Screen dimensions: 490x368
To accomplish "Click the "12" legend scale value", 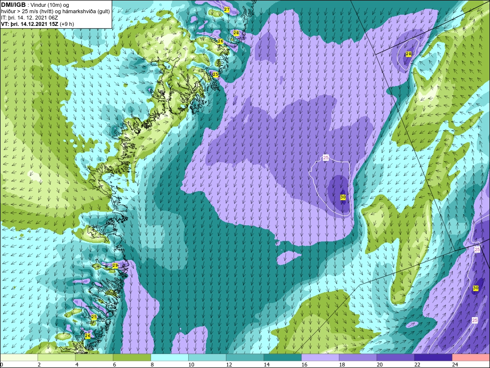I will (x=229, y=365).
